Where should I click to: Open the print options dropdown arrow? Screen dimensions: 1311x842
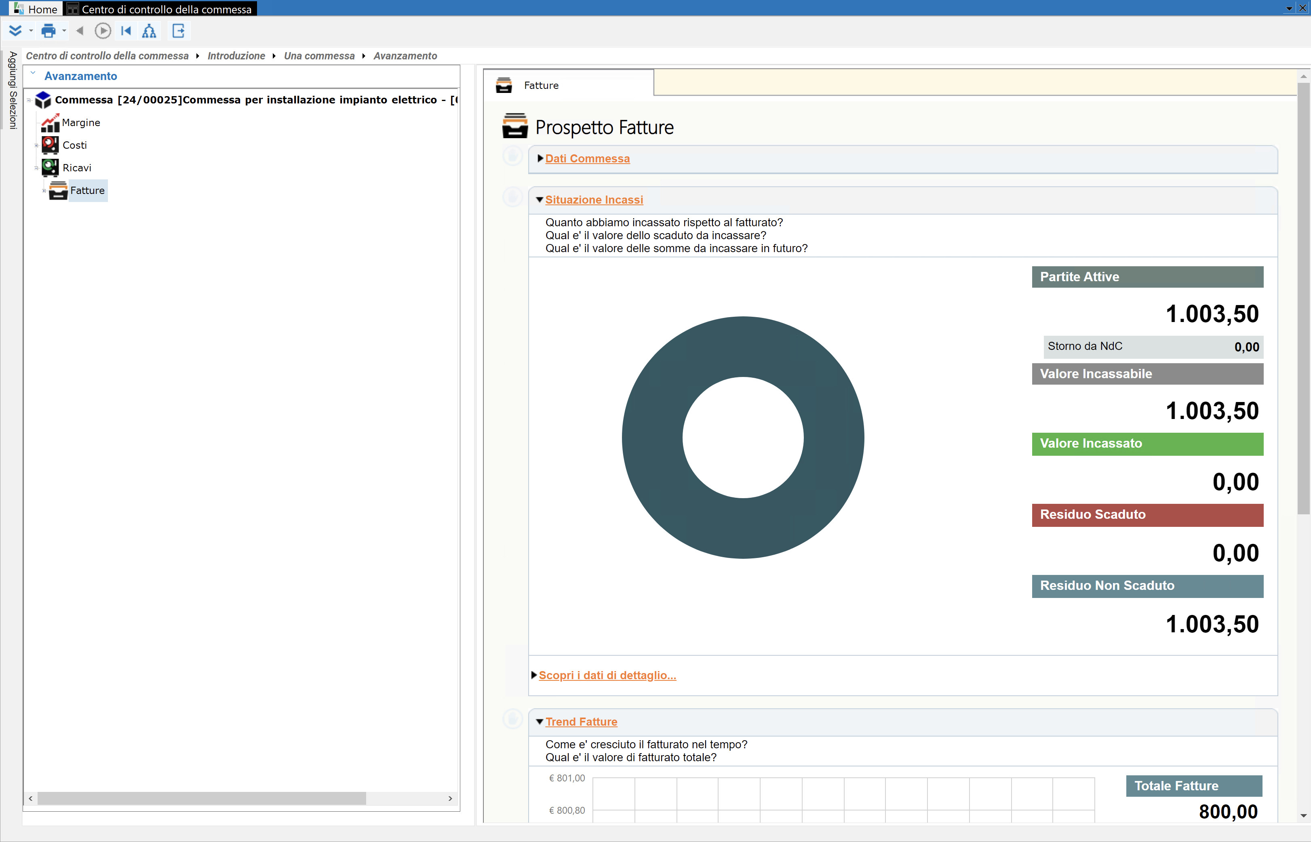pyautogui.click(x=64, y=31)
